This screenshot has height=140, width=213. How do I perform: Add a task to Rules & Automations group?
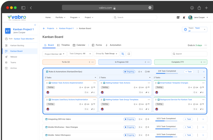(x=189, y=72)
